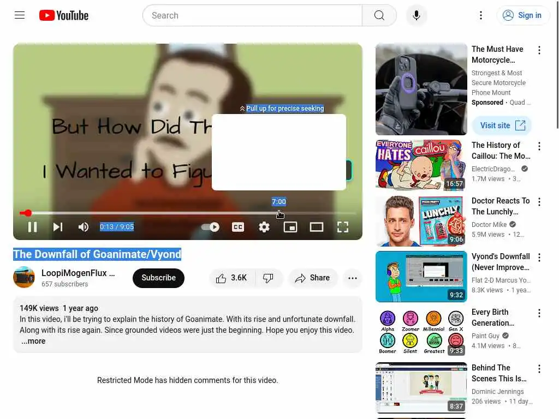Skip to the next video
Screen dimensions: 559x419
pyautogui.click(x=58, y=227)
